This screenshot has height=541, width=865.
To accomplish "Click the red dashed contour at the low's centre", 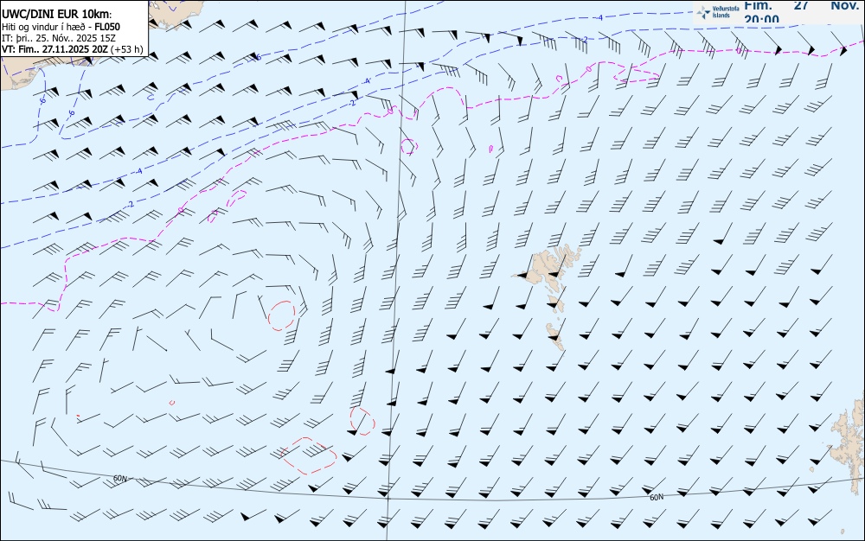I will 281,315.
